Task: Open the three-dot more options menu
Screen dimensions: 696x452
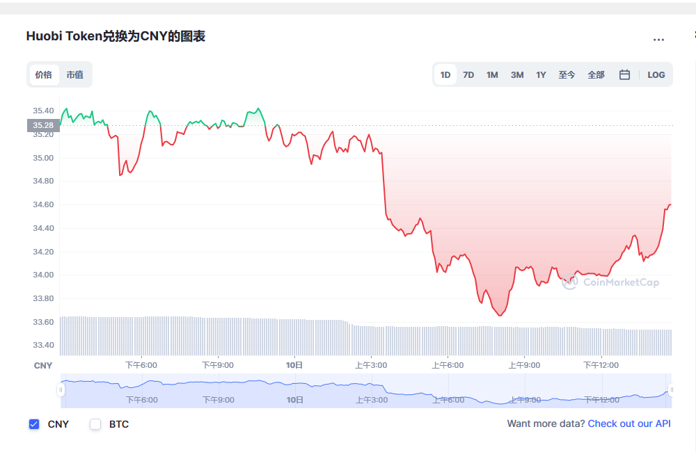Action: coord(658,40)
